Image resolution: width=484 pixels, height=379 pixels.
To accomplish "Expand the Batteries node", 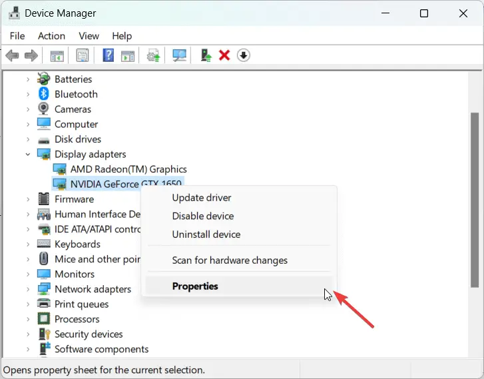I will pyautogui.click(x=28, y=79).
